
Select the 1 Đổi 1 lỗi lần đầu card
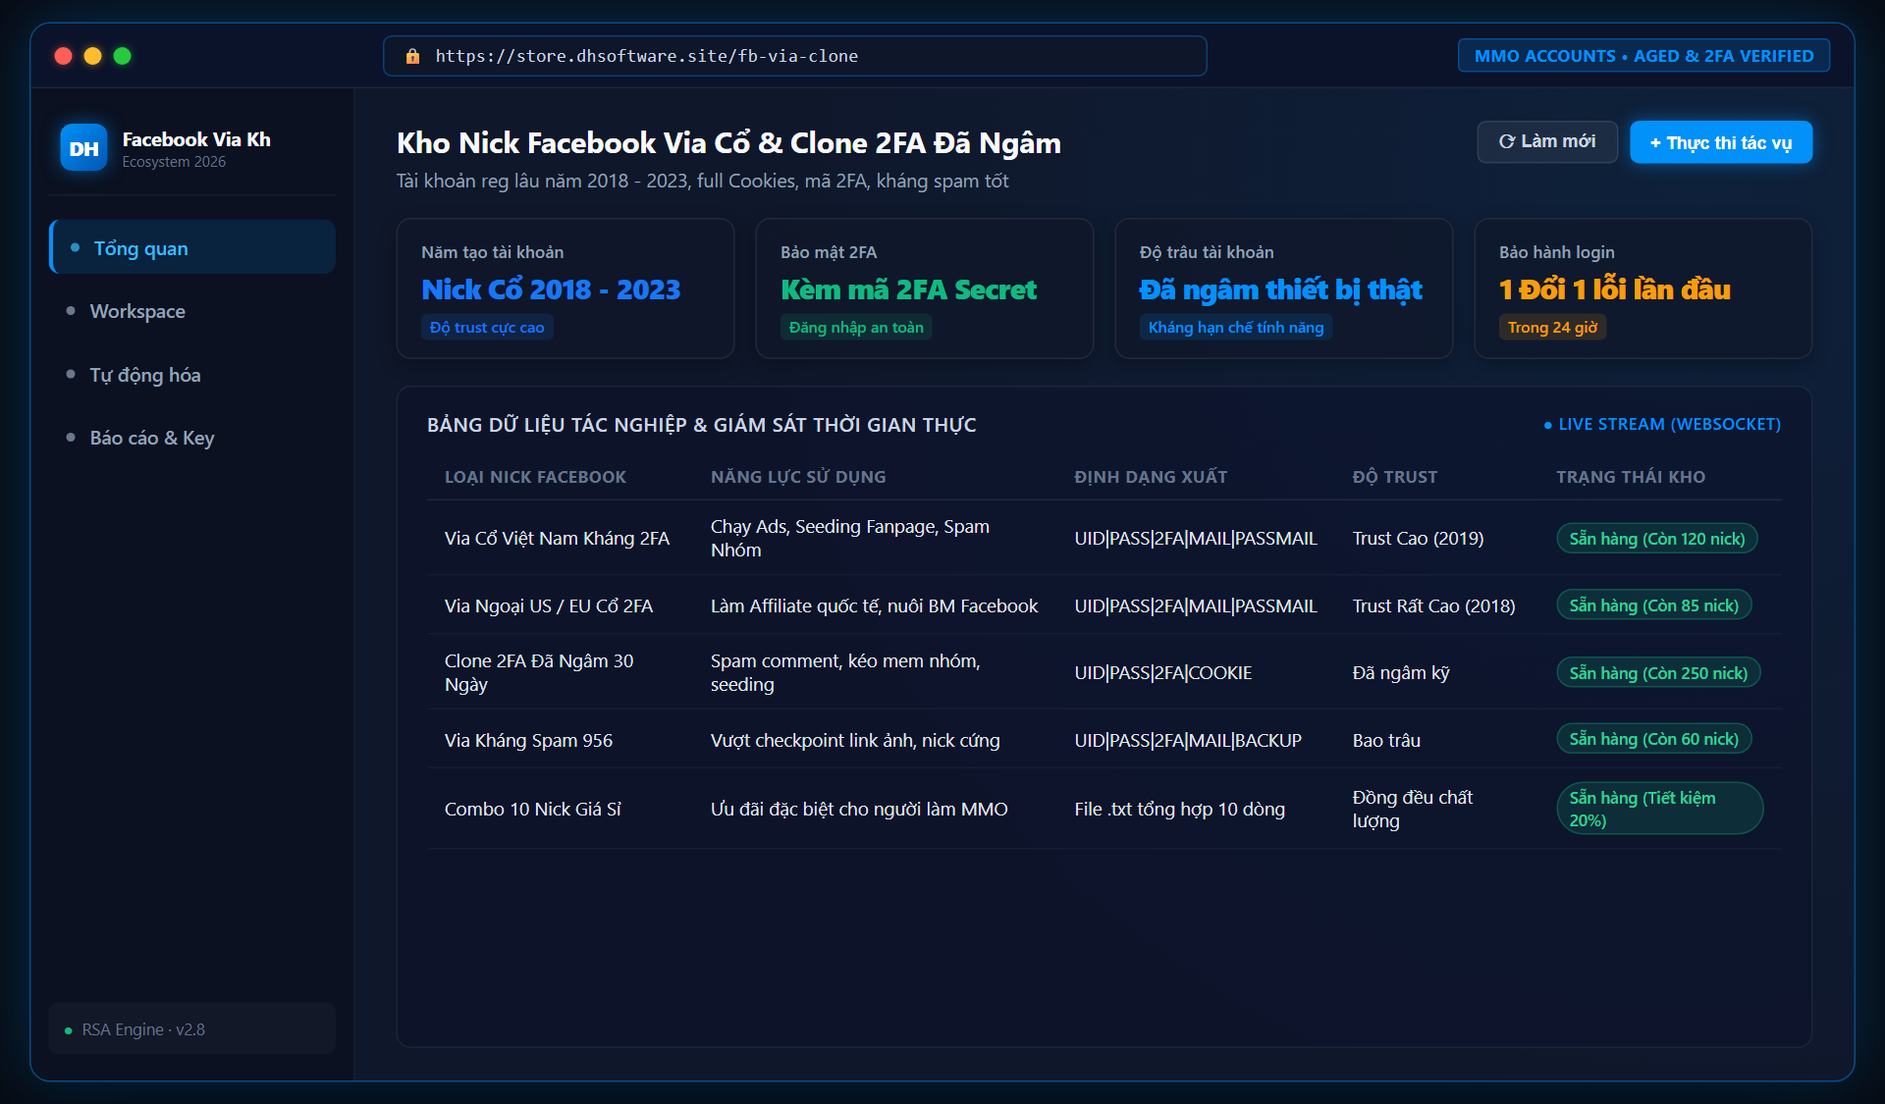[1643, 289]
